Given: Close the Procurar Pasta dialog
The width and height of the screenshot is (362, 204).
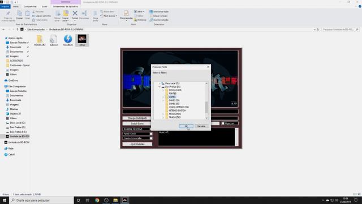Looking at the screenshot, I should click(208, 67).
